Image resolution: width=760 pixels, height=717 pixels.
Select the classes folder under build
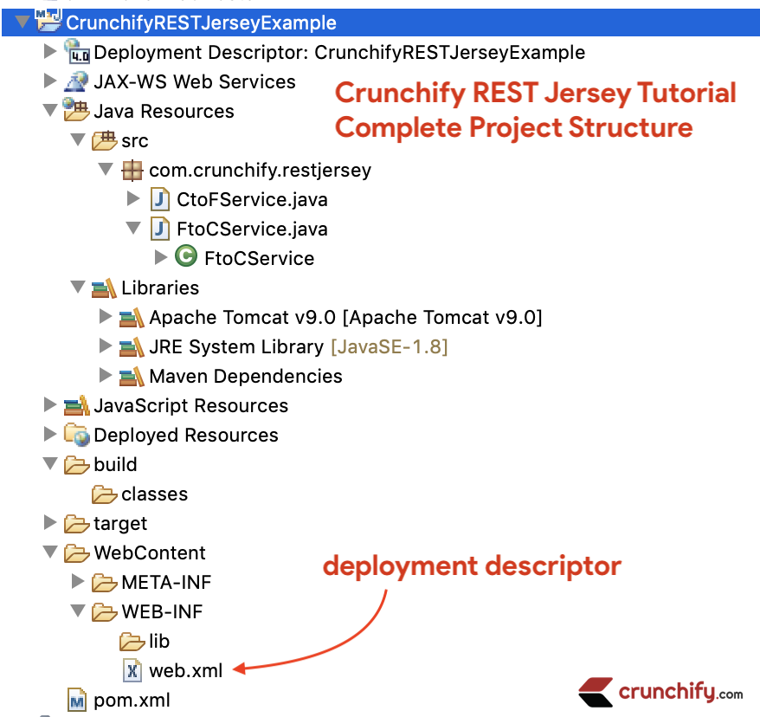pos(154,494)
